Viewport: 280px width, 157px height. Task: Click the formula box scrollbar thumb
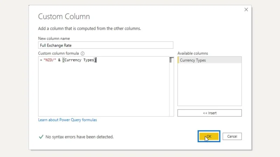click(x=171, y=60)
